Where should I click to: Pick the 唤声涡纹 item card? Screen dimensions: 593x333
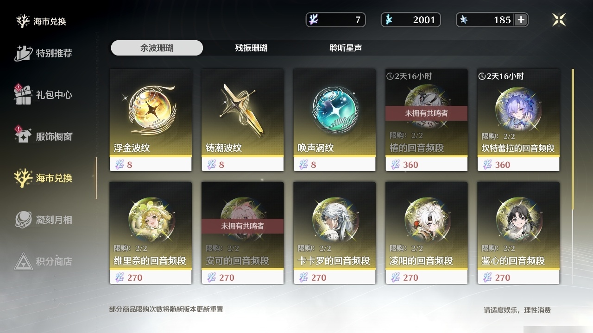(334, 120)
